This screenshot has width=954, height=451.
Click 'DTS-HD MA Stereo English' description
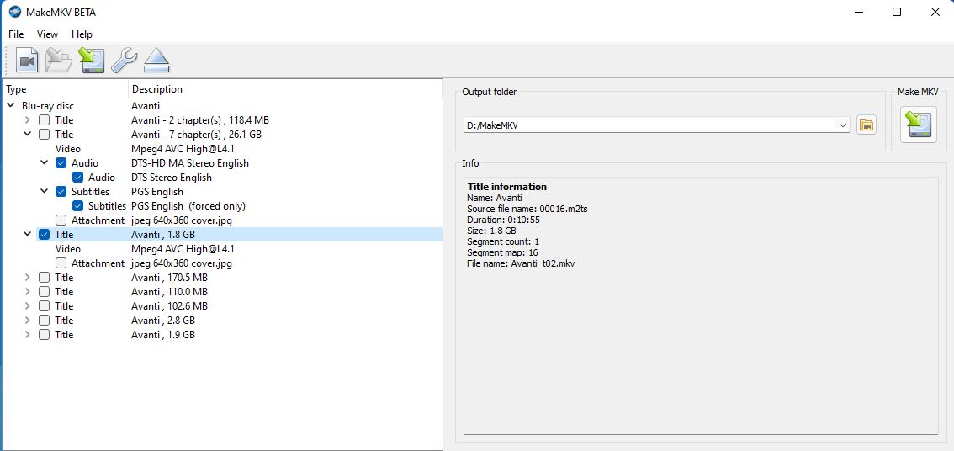(x=190, y=163)
